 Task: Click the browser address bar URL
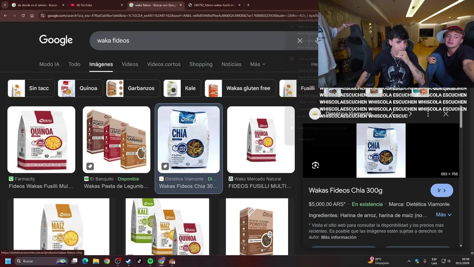(182, 16)
